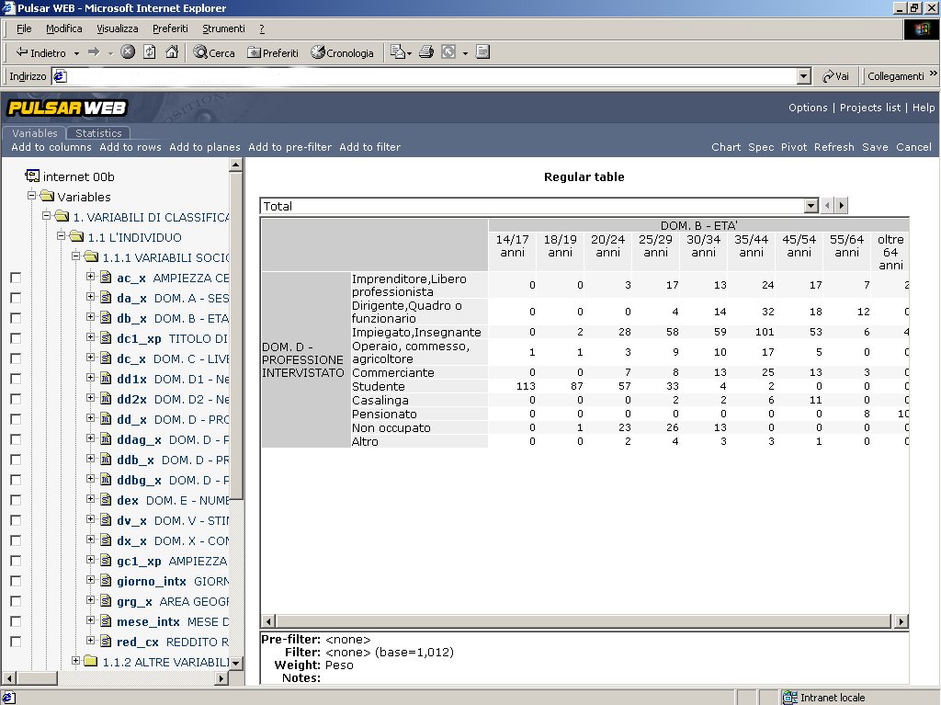Click the ac_x variable type icon
941x705 pixels.
click(x=106, y=278)
